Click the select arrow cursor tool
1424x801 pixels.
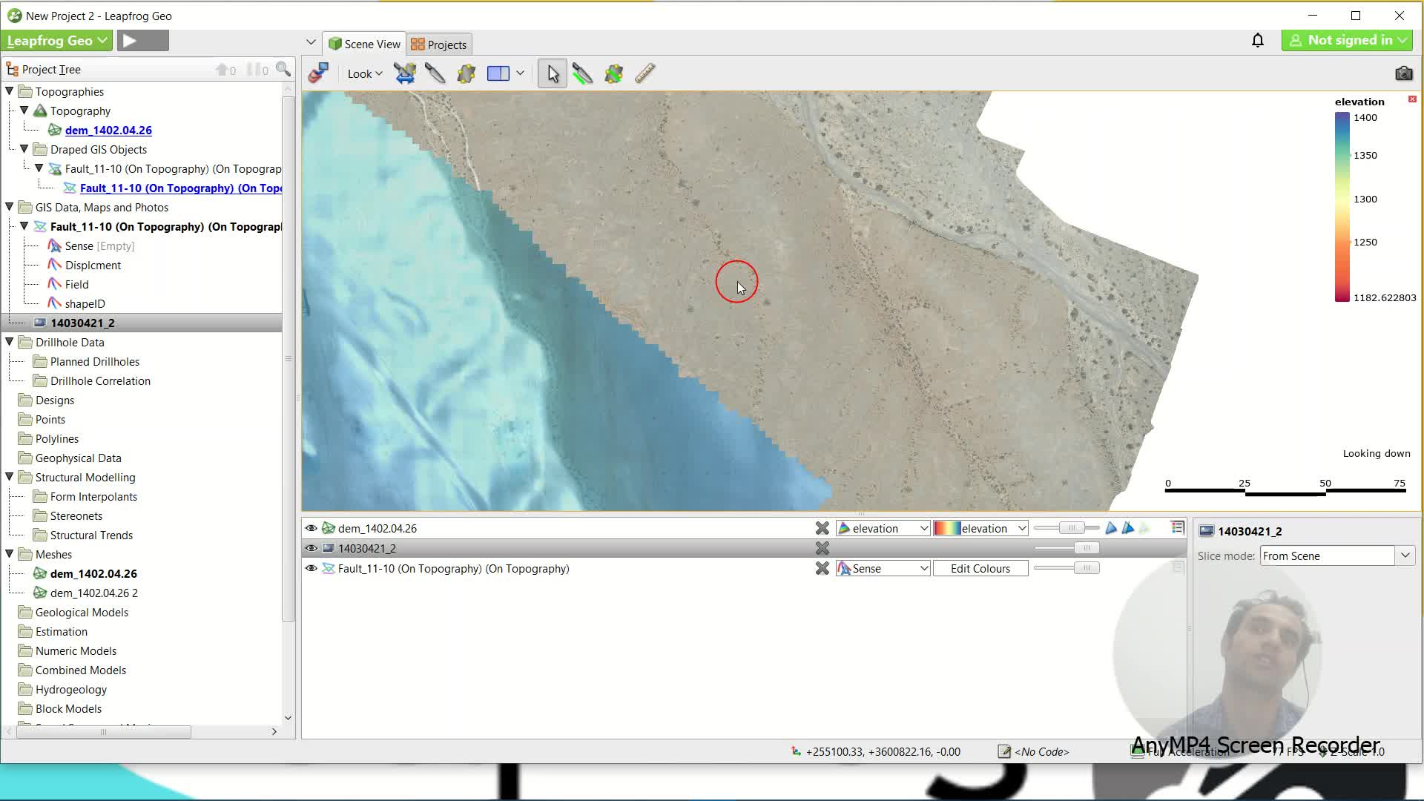tap(553, 73)
